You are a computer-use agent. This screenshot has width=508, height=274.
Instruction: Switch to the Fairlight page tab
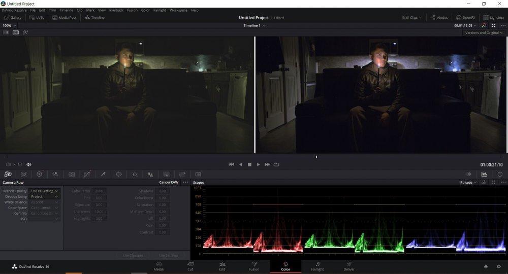coord(317,266)
